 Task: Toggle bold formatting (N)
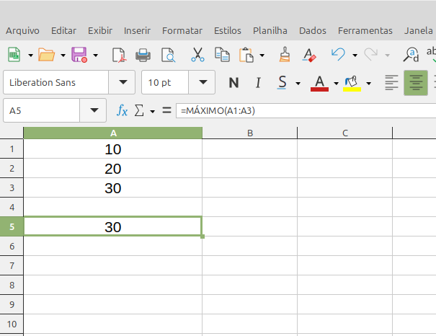(233, 82)
